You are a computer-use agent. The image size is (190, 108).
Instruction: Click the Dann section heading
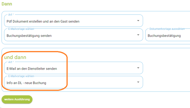click(7, 4)
